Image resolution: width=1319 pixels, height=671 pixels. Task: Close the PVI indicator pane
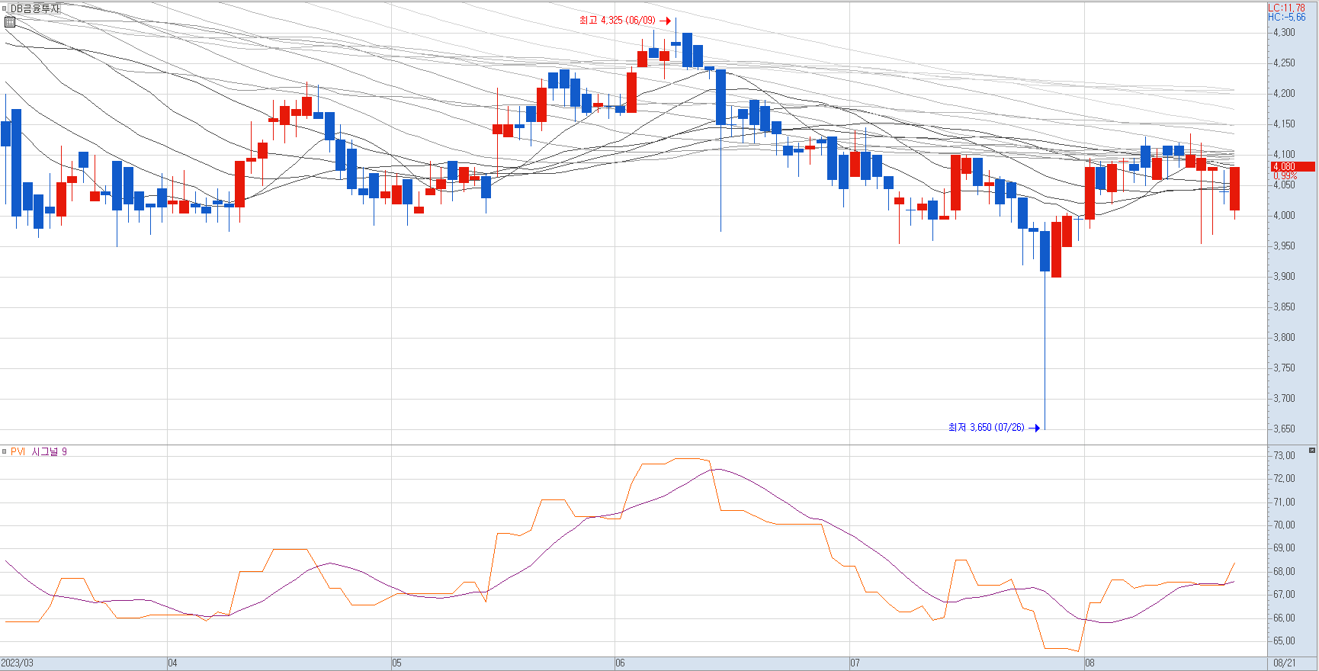1312,451
